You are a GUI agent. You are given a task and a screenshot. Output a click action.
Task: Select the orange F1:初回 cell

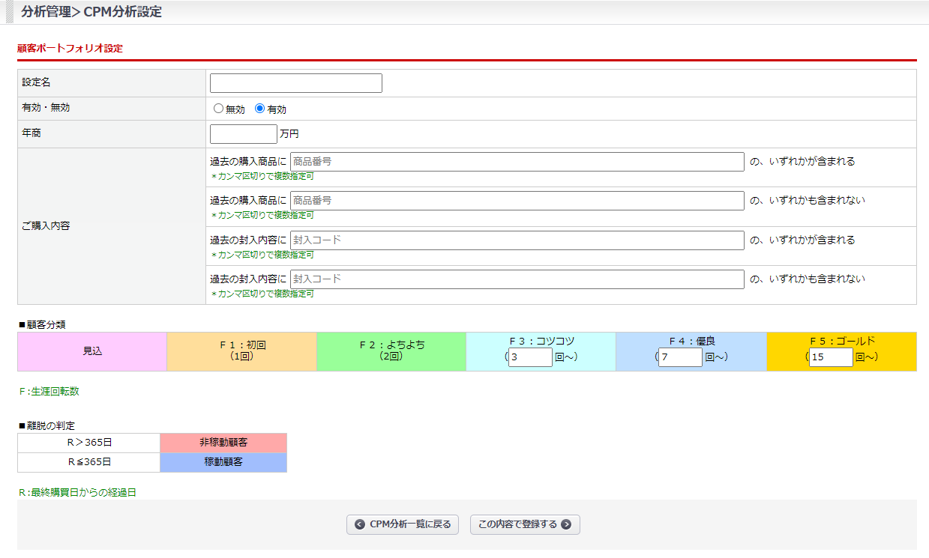click(x=242, y=351)
